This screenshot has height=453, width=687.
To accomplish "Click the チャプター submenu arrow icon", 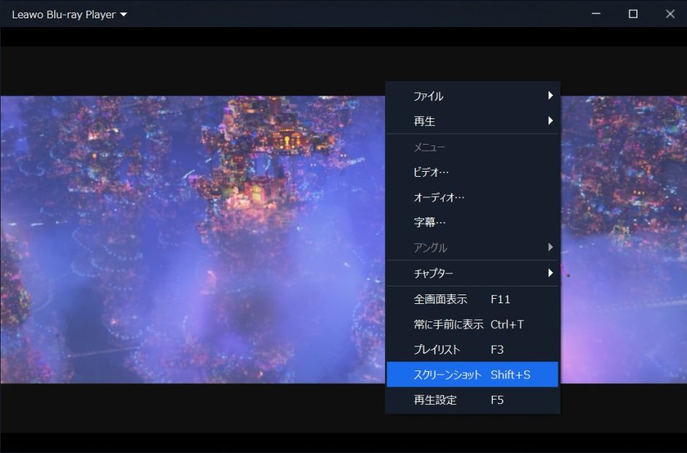I will tap(550, 273).
